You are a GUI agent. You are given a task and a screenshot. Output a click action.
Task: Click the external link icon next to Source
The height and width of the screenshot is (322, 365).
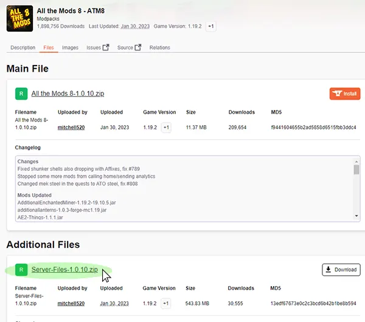point(137,47)
